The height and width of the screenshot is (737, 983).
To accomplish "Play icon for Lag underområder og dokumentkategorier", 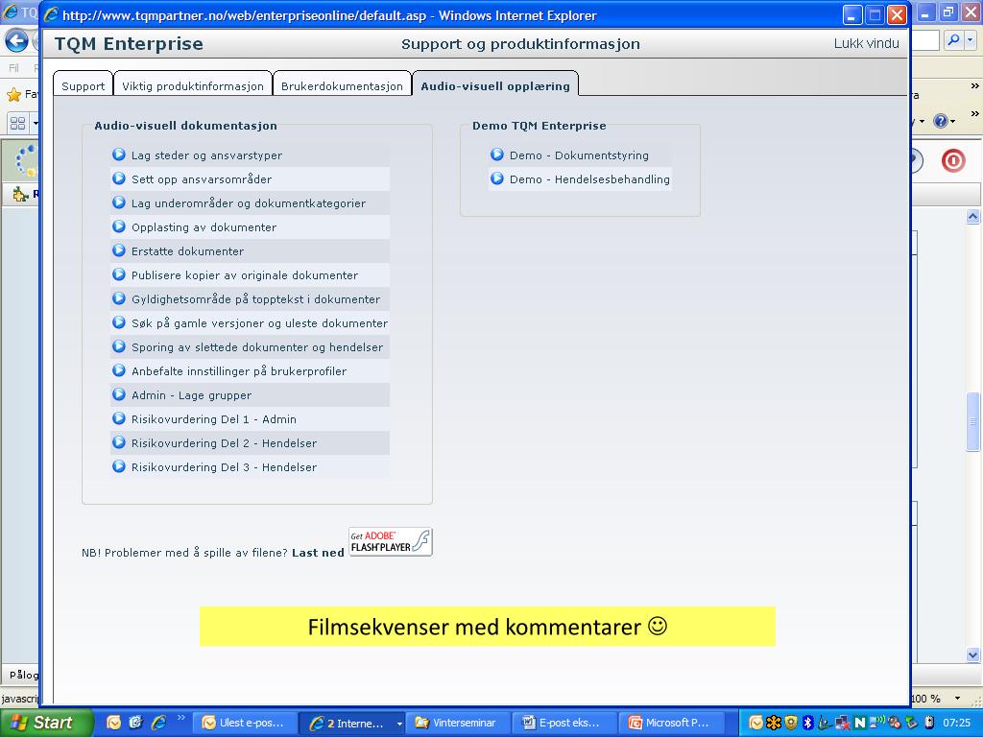I will [x=118, y=202].
